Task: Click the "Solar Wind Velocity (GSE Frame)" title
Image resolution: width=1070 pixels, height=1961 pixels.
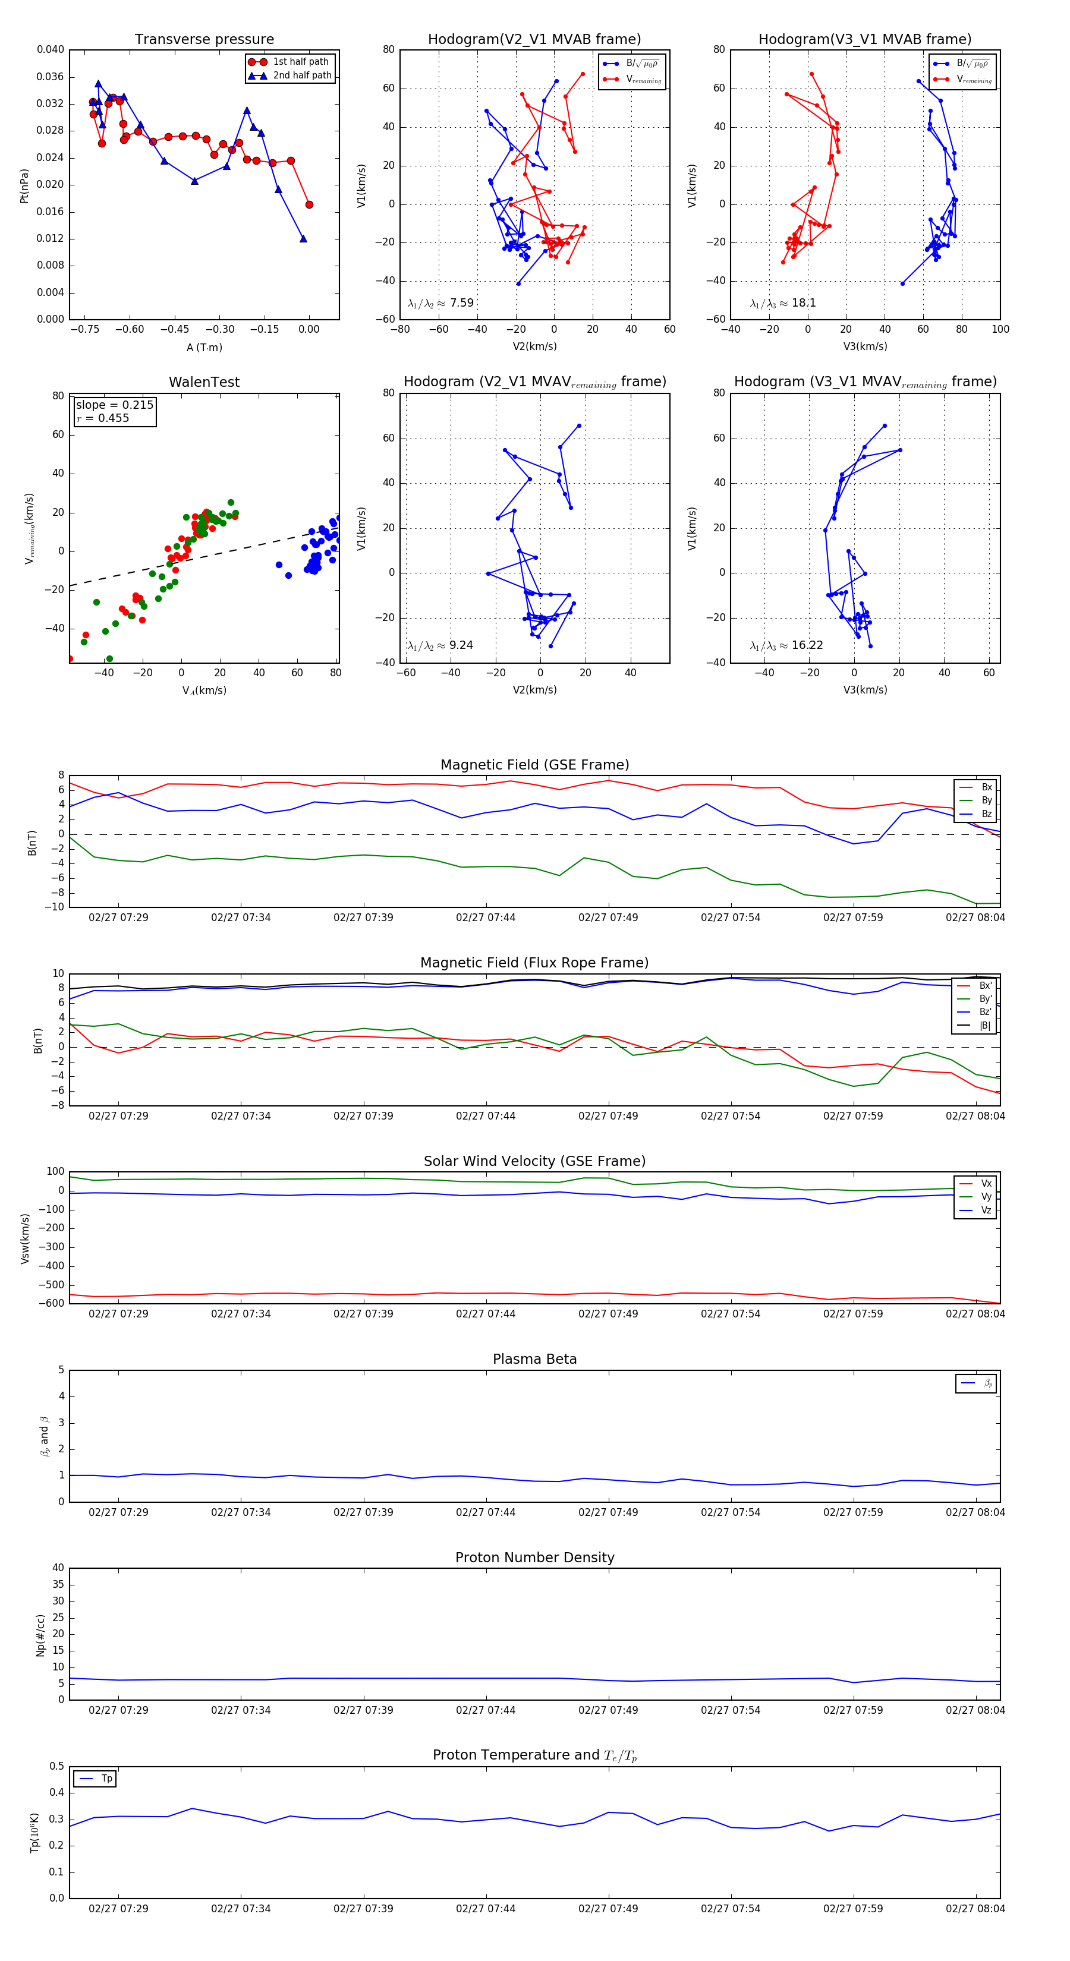Action: coord(534,1161)
